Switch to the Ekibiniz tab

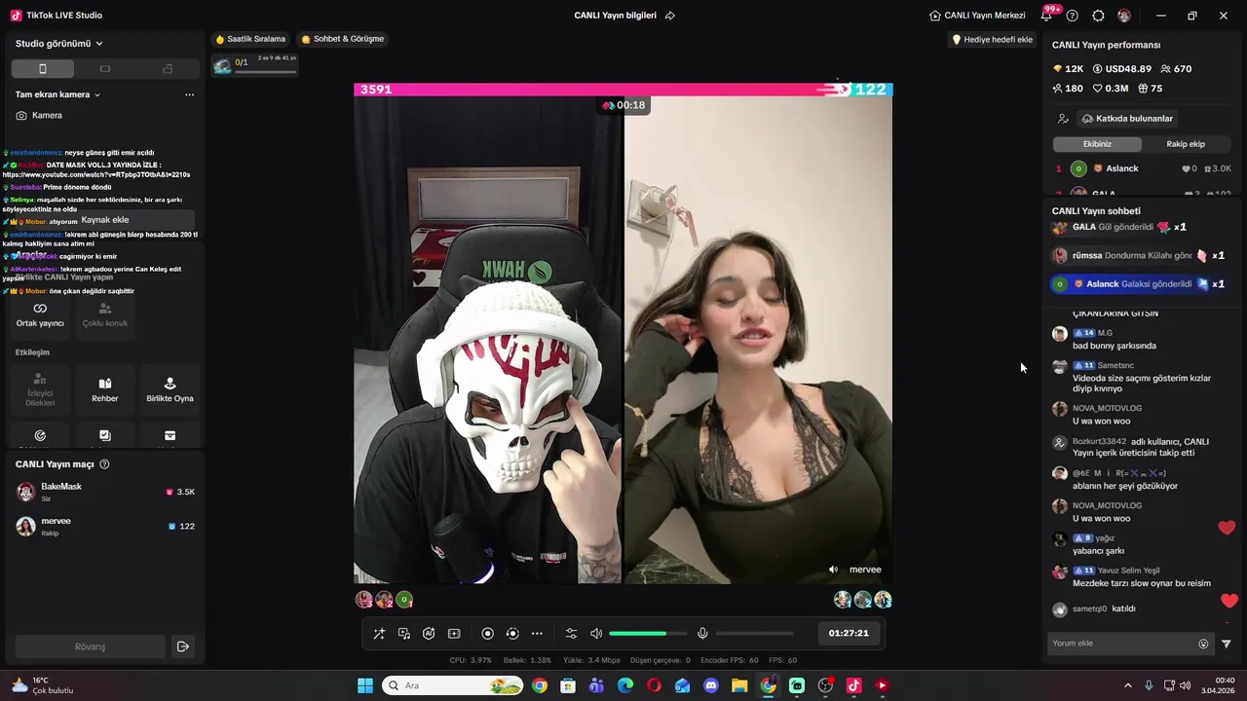[x=1097, y=144]
